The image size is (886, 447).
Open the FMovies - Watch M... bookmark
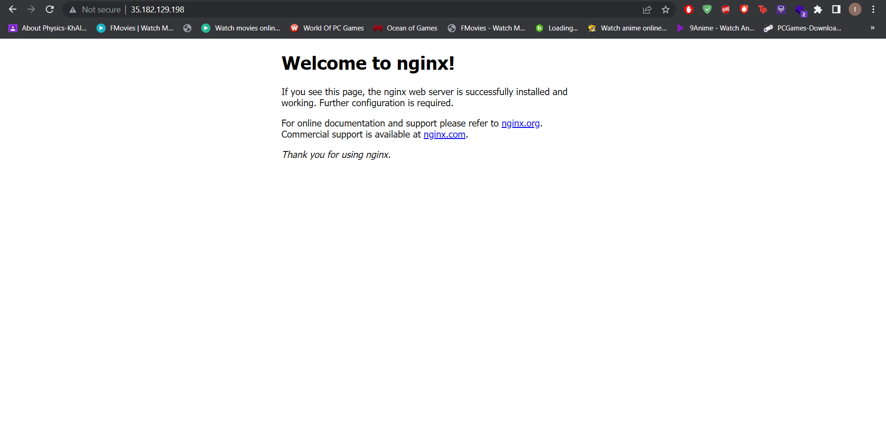pyautogui.click(x=486, y=28)
